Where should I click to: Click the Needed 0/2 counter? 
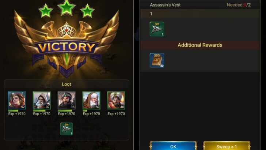[x=239, y=5]
